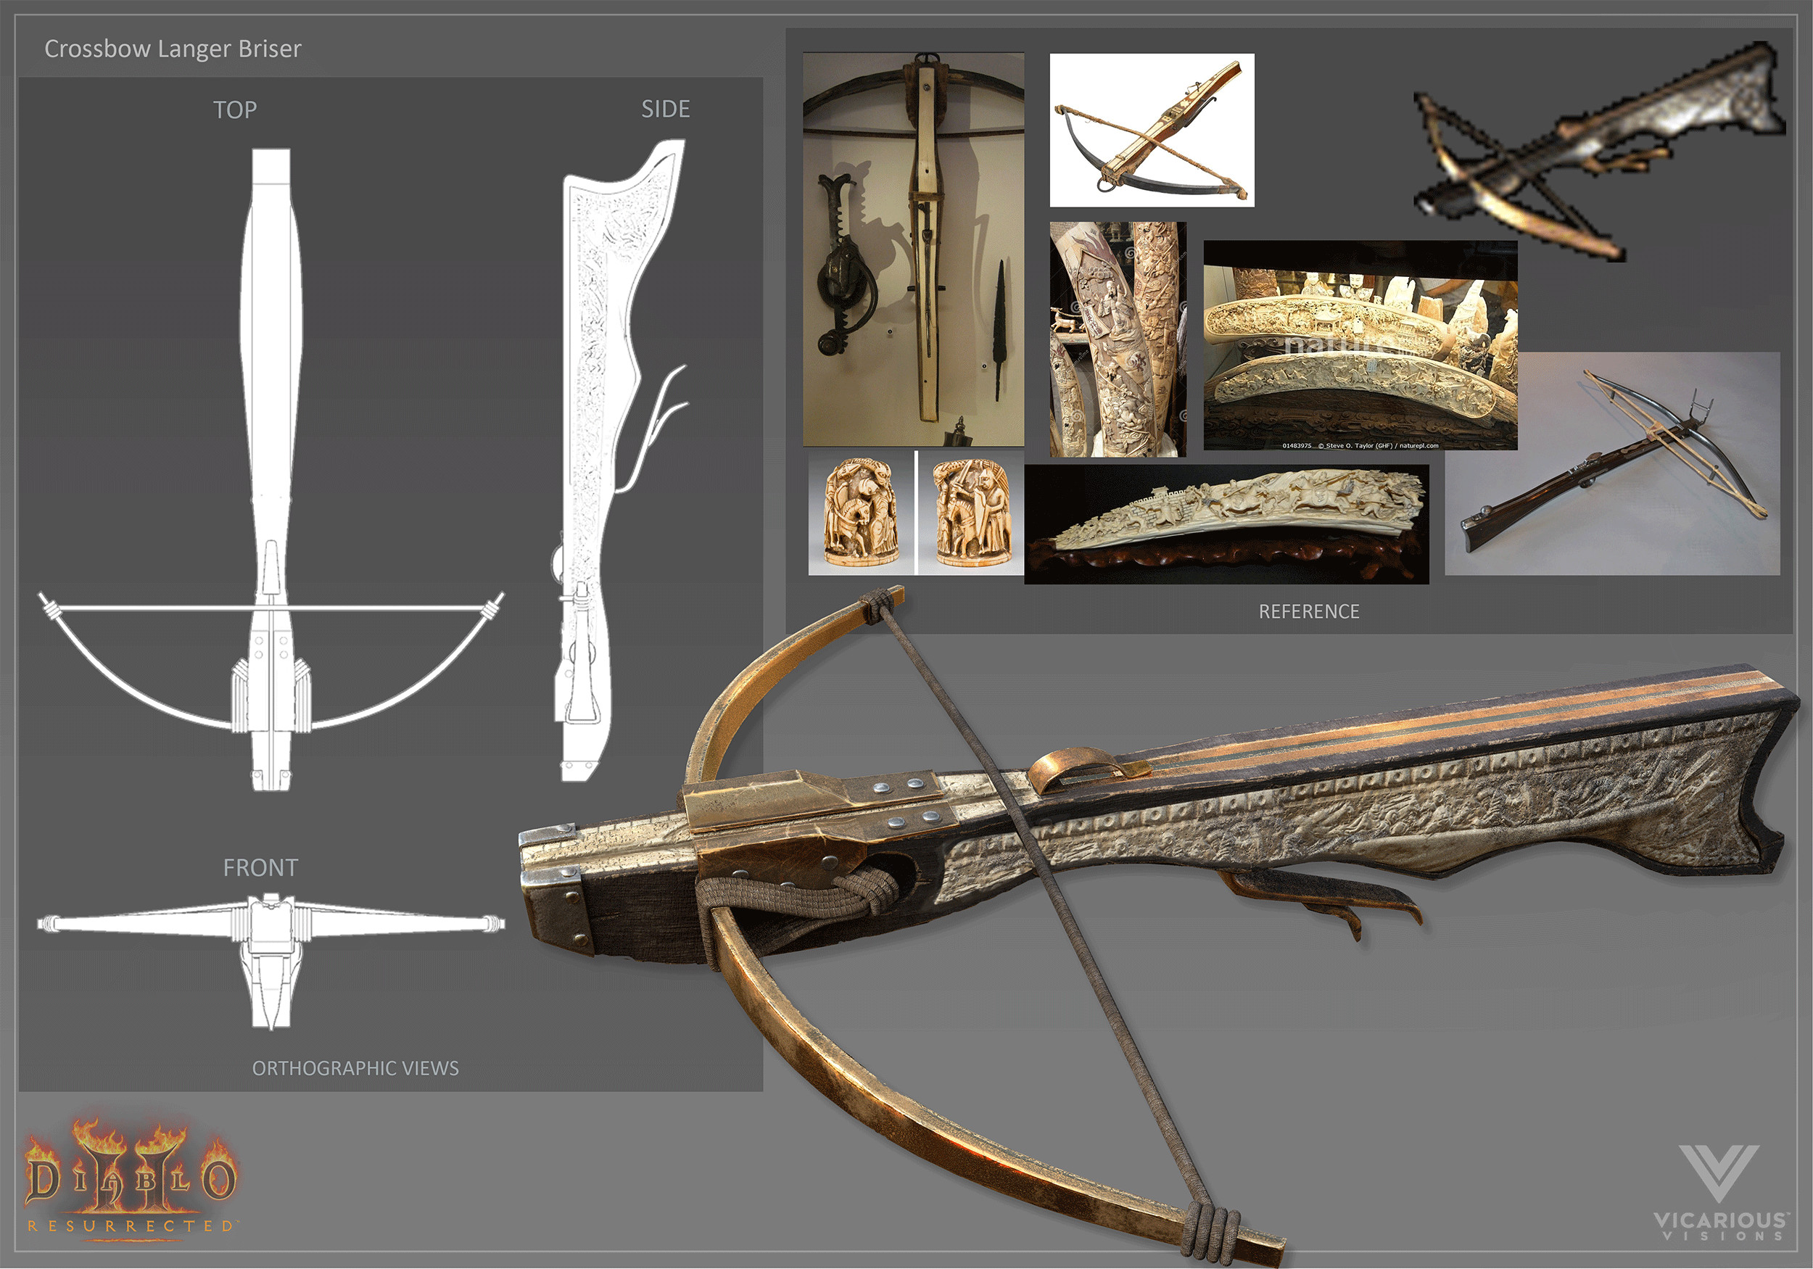Click the 'TOP' view label
This screenshot has width=1813, height=1269.
click(234, 109)
